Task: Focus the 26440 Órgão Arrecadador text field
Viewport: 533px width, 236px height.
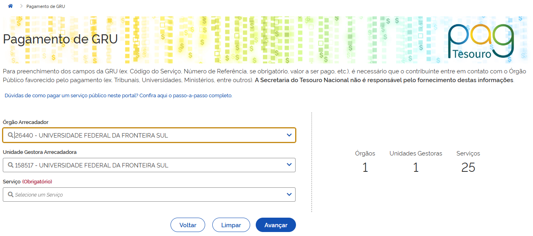Action: point(147,135)
